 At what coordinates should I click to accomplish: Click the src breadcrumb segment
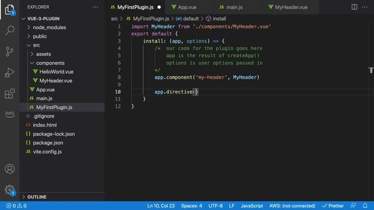pos(115,19)
